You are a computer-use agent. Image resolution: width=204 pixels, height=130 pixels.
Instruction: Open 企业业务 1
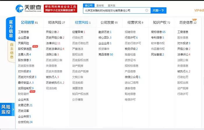105,43
